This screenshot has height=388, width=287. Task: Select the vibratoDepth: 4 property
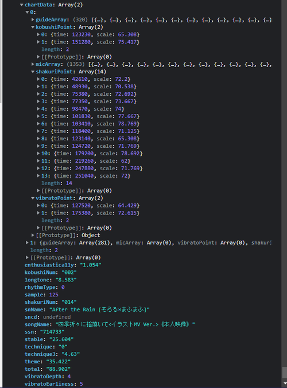click(48, 377)
